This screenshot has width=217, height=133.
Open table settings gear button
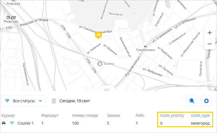click(206, 101)
